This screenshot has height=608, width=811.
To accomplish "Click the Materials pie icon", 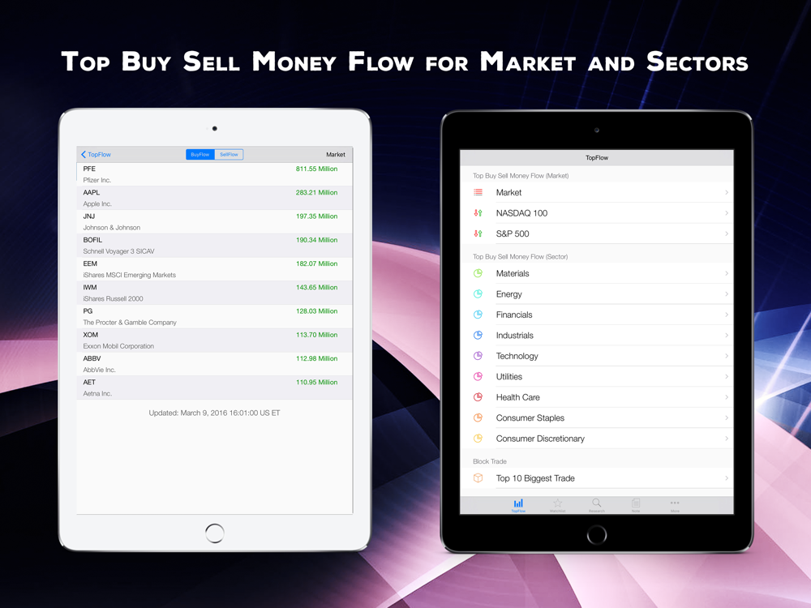I will 478,273.
